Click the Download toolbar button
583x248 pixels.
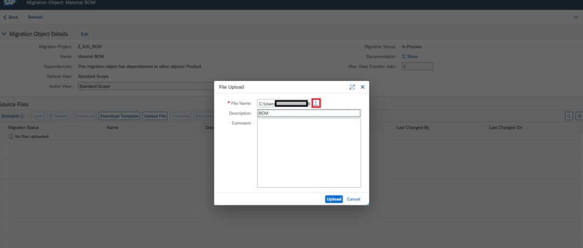[x=85, y=116]
